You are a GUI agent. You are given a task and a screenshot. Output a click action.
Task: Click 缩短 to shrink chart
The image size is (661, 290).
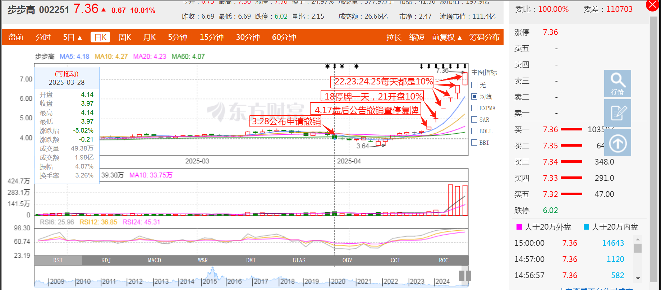(417, 37)
